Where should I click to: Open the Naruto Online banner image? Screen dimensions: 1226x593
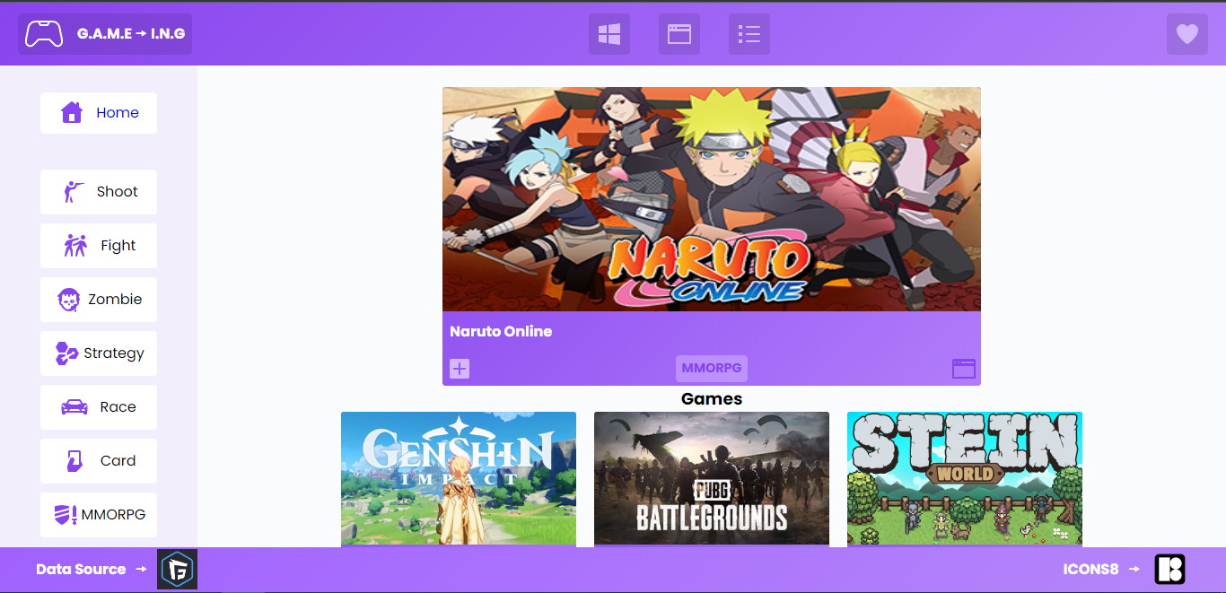712,199
